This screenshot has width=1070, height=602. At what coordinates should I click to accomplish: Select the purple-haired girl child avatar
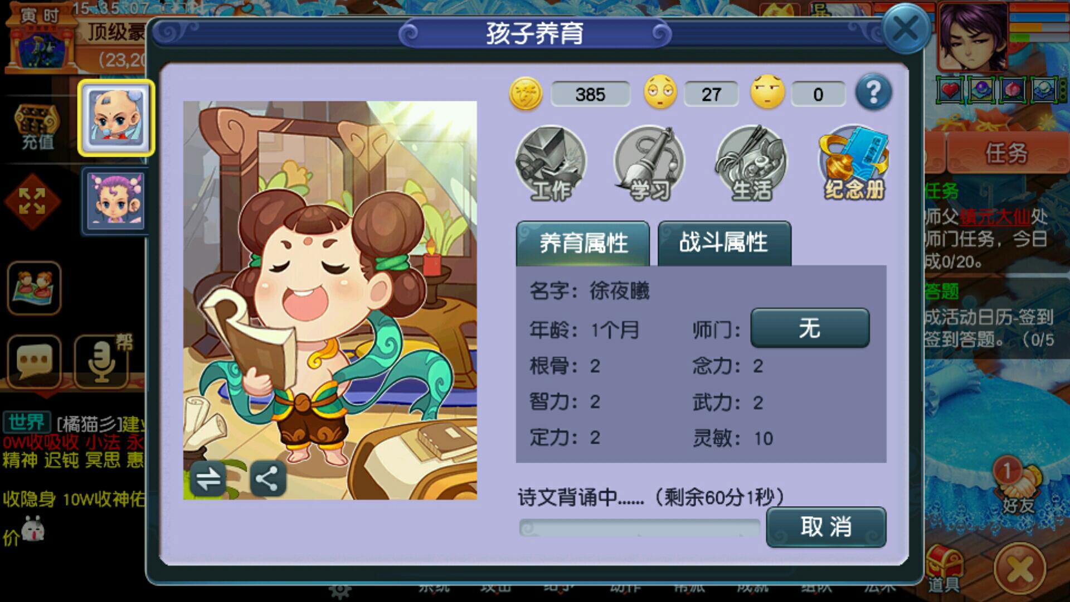[116, 201]
